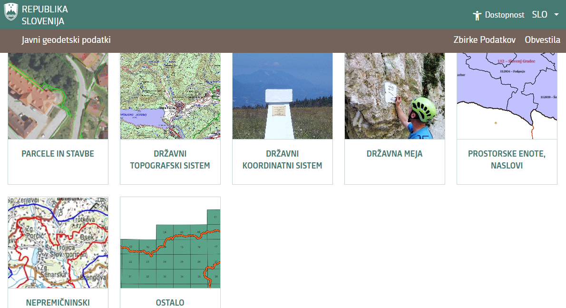Select the SLO language label

(x=539, y=15)
